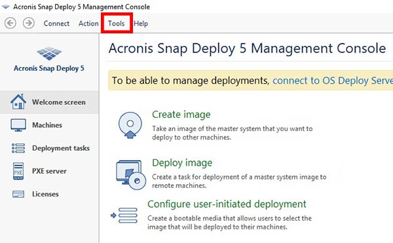Image resolution: width=393 pixels, height=243 pixels.
Task: Click the Deploy image monitor icon
Action: (131, 175)
